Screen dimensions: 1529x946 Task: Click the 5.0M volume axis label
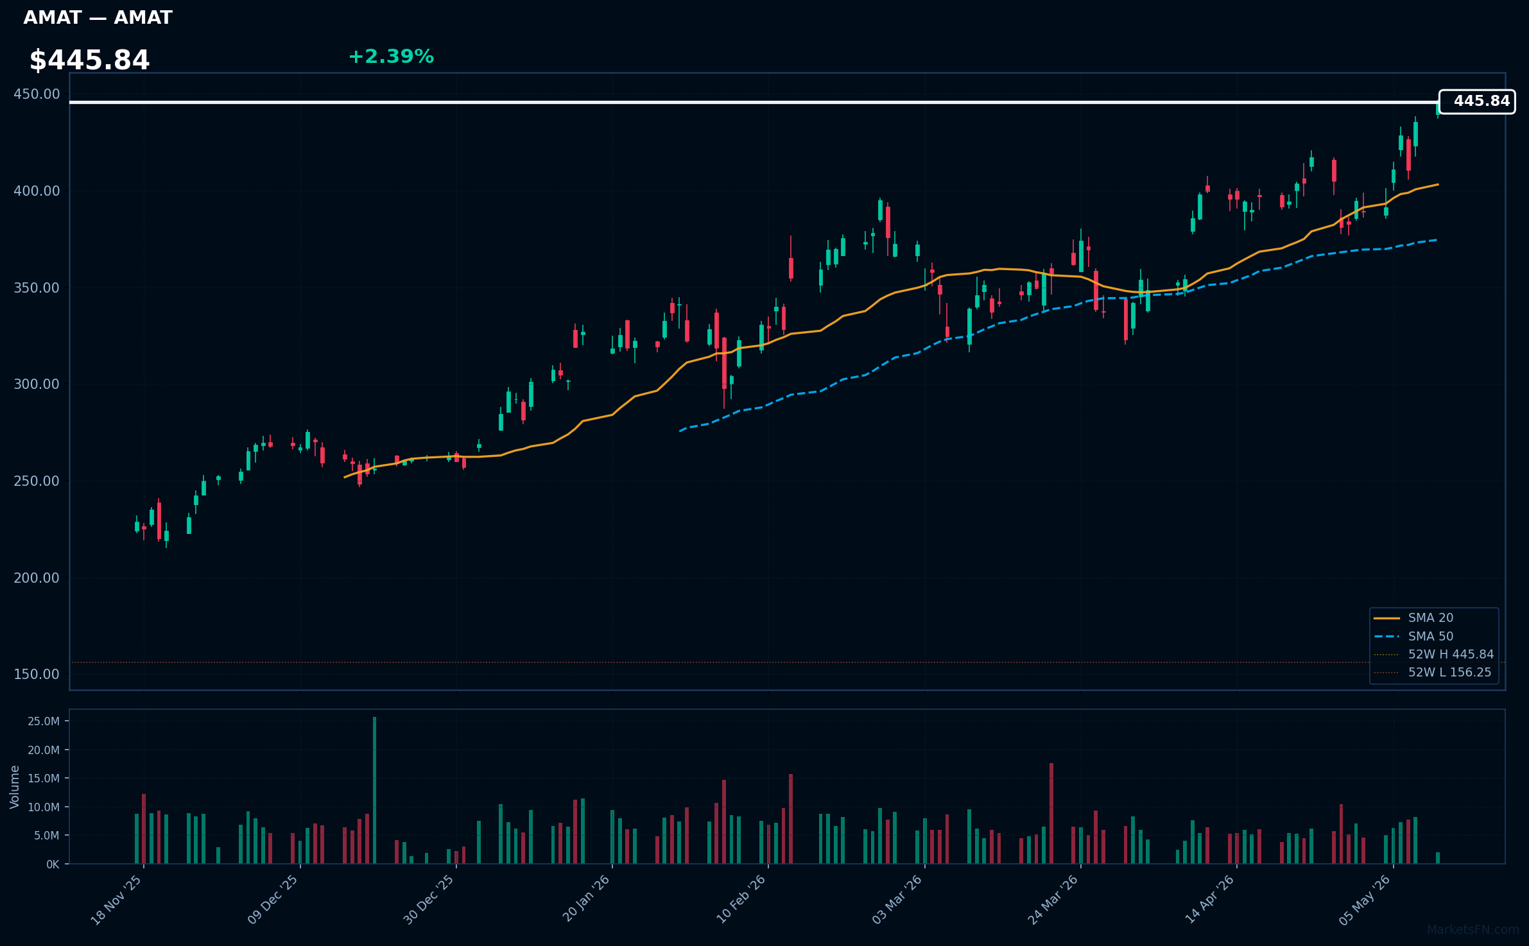47,836
